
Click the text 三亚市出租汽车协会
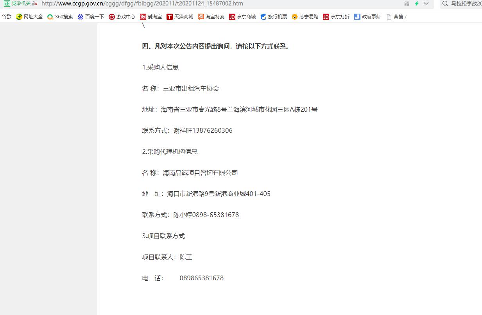191,88
